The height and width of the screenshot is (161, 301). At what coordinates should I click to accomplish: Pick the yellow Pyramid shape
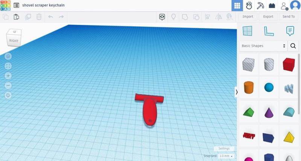(x=289, y=137)
